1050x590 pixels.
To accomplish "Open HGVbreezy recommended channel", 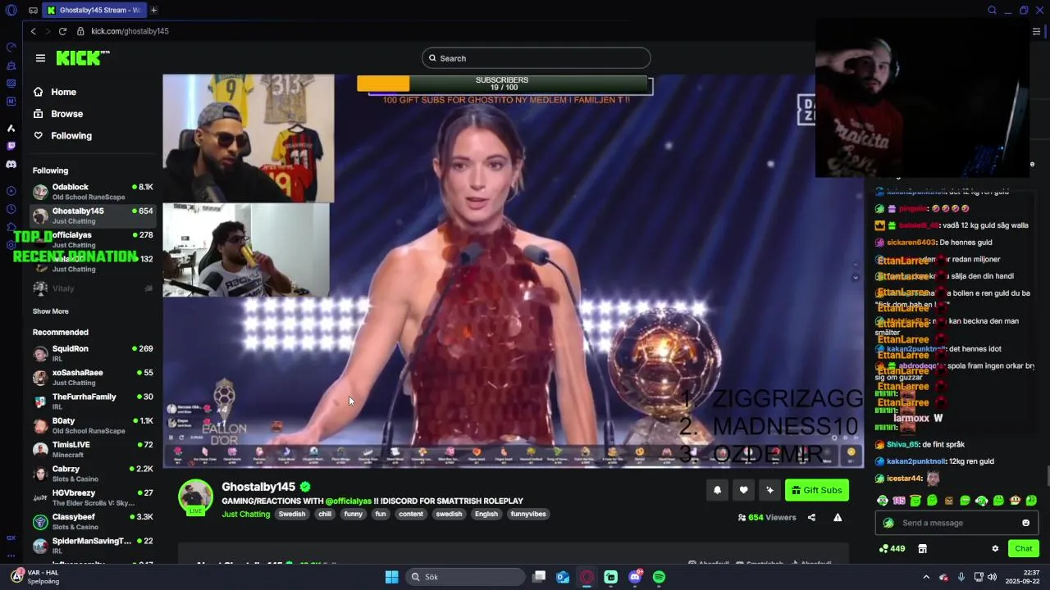I will (x=93, y=497).
